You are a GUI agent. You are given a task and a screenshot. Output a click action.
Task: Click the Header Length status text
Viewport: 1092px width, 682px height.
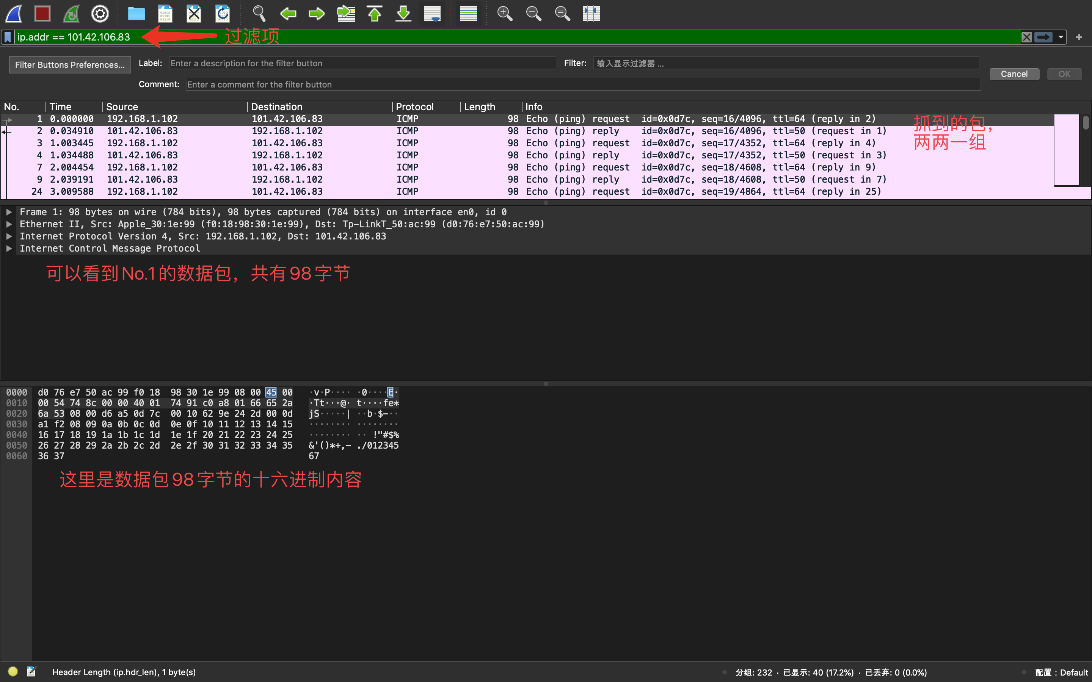pyautogui.click(x=124, y=672)
